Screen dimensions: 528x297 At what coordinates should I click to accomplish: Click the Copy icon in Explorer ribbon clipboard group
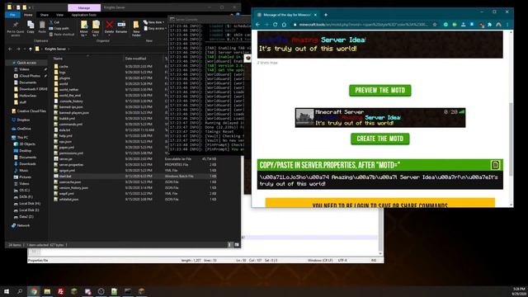click(x=31, y=27)
